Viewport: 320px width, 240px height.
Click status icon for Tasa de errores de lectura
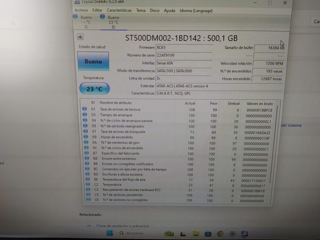84,109
